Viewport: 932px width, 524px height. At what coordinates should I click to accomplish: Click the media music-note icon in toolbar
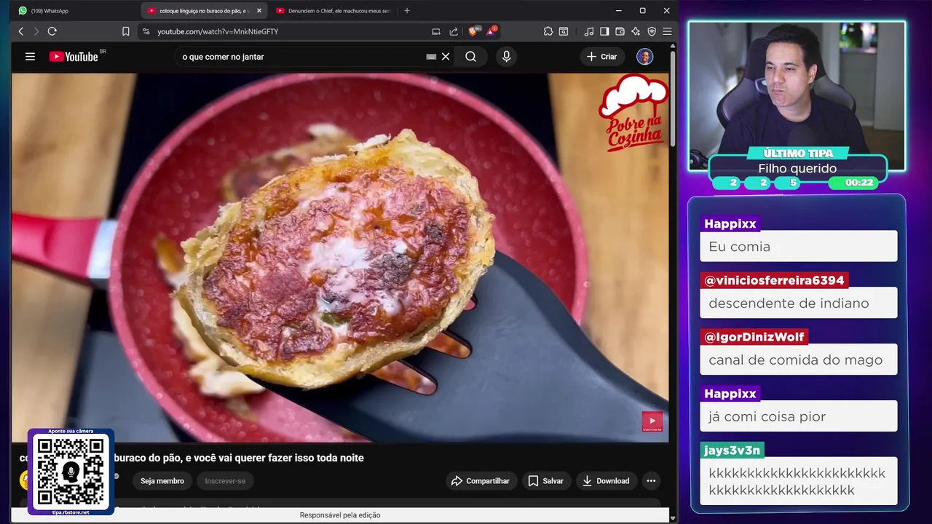[589, 31]
